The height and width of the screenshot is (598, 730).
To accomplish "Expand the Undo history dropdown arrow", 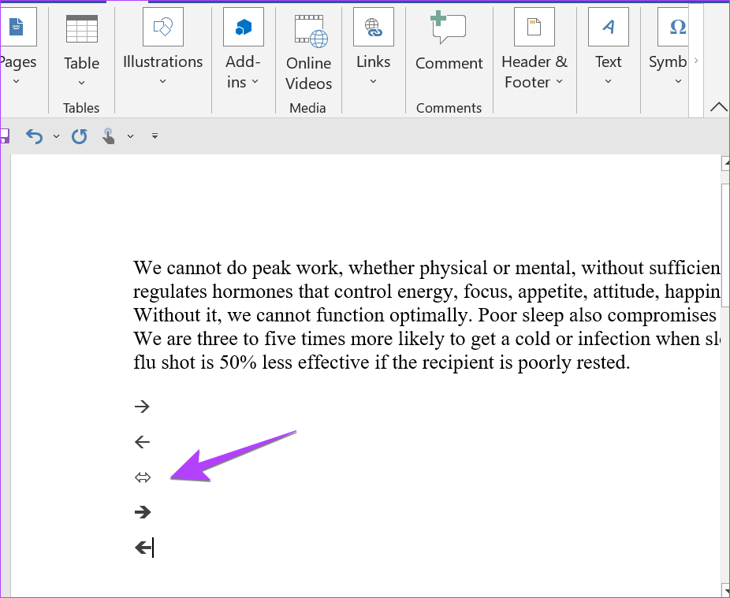I will (x=56, y=136).
